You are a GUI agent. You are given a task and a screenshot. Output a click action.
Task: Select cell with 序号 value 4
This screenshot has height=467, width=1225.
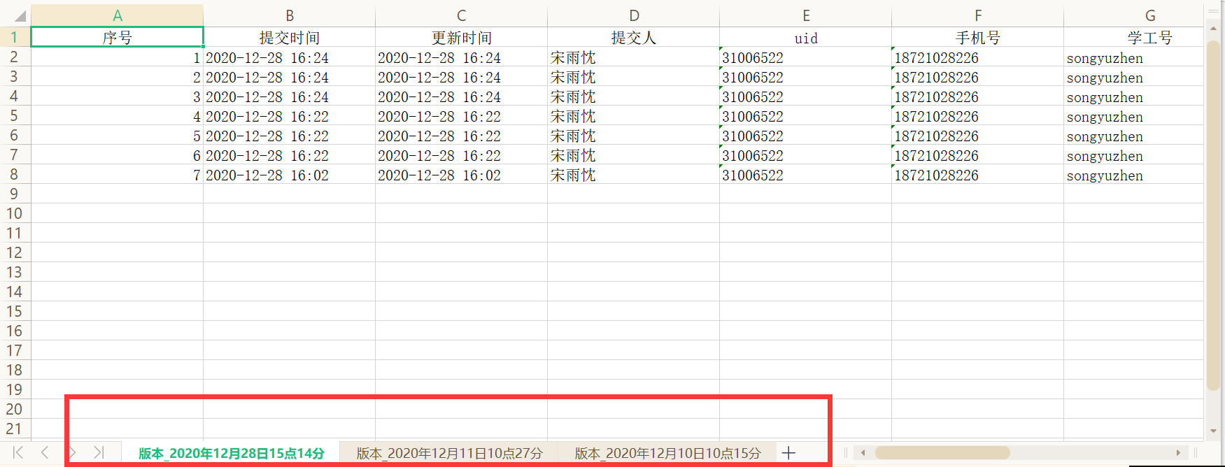[x=118, y=116]
